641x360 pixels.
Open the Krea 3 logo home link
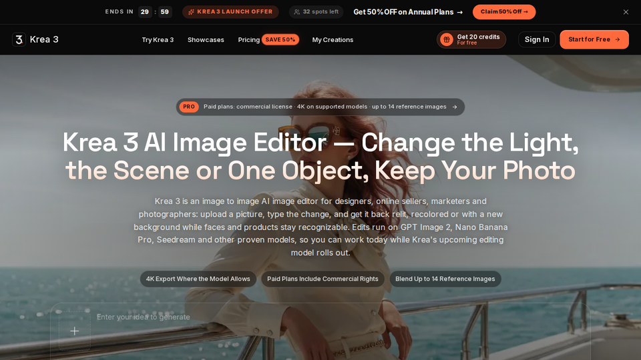(35, 39)
